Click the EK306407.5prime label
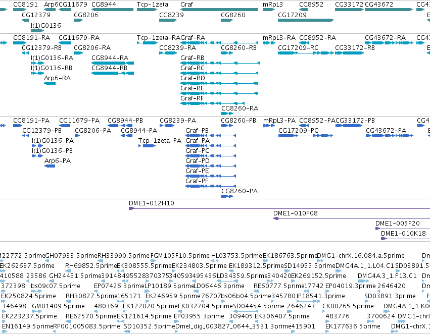The height and width of the screenshot is (334, 430). pyautogui.click(x=282, y=316)
